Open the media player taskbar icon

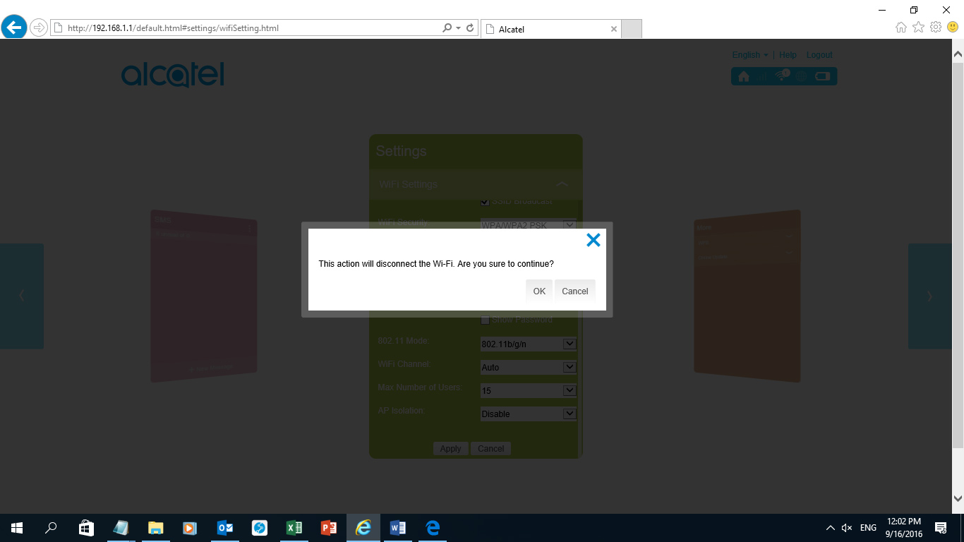190,528
